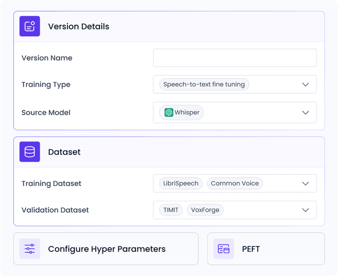Screen dimensions: 338x276
Task: Click the Dataset section title
Action: tap(64, 152)
